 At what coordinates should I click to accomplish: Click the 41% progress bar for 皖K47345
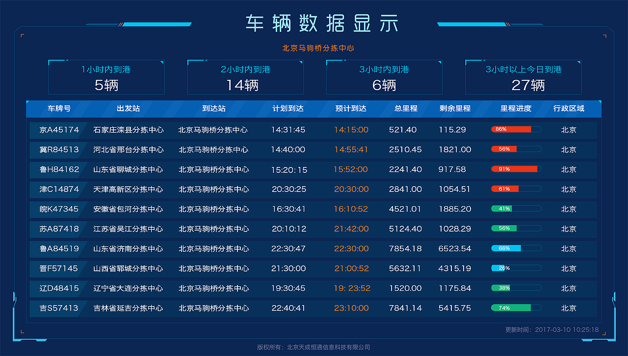[x=516, y=209]
